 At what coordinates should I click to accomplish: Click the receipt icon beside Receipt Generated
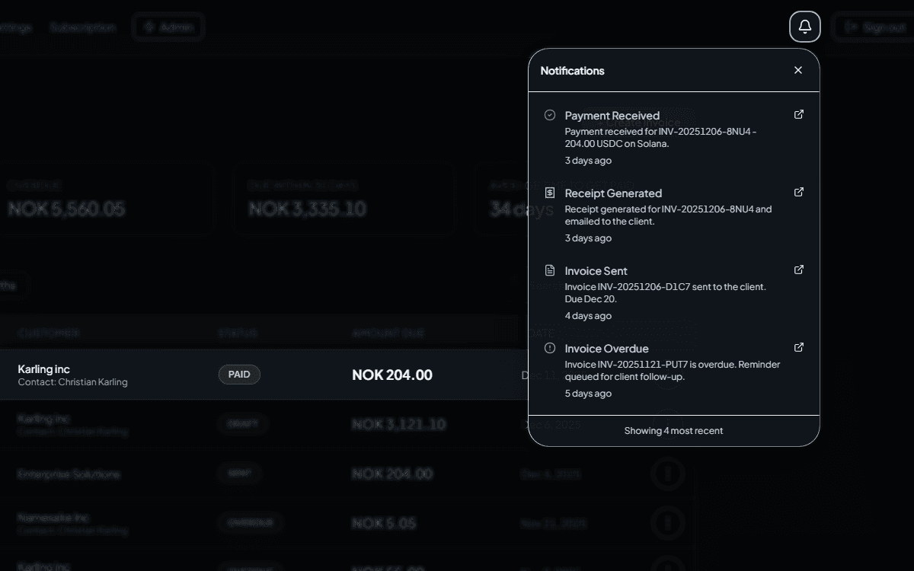pyautogui.click(x=549, y=192)
